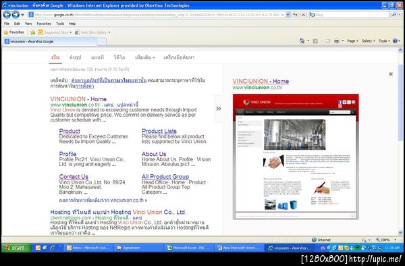The height and width of the screenshot is (266, 405).
Task: Switch to the วิดีโอ videos tab
Action: (119, 57)
